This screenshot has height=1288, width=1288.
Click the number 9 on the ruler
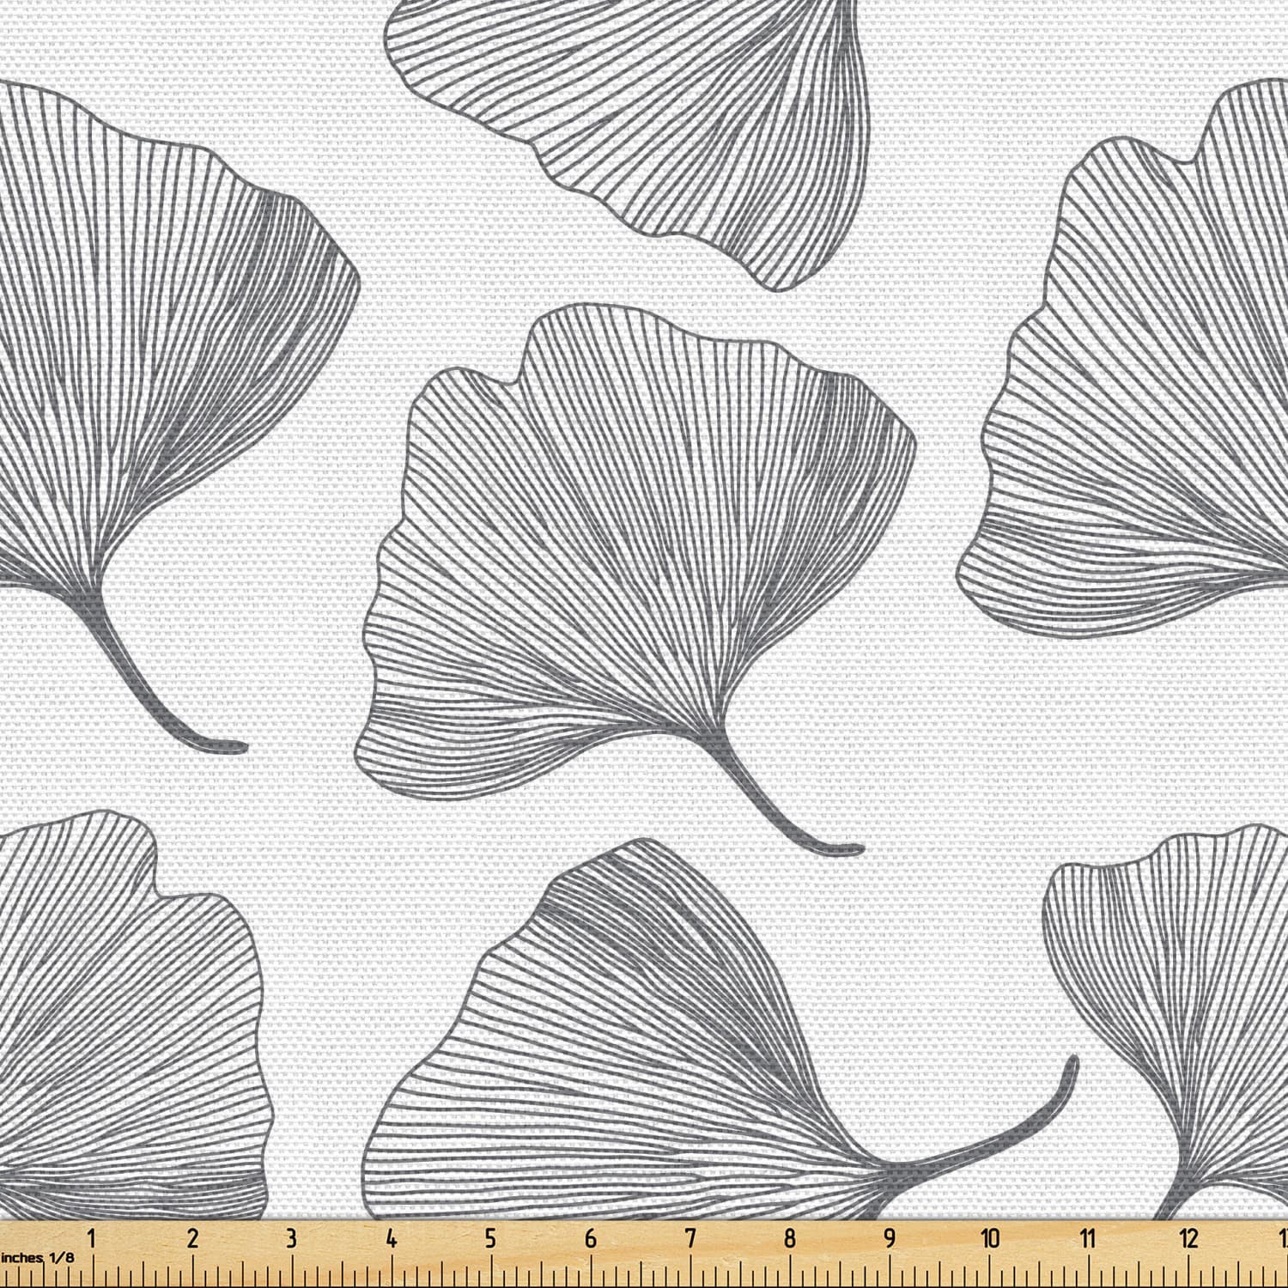[x=890, y=1238]
